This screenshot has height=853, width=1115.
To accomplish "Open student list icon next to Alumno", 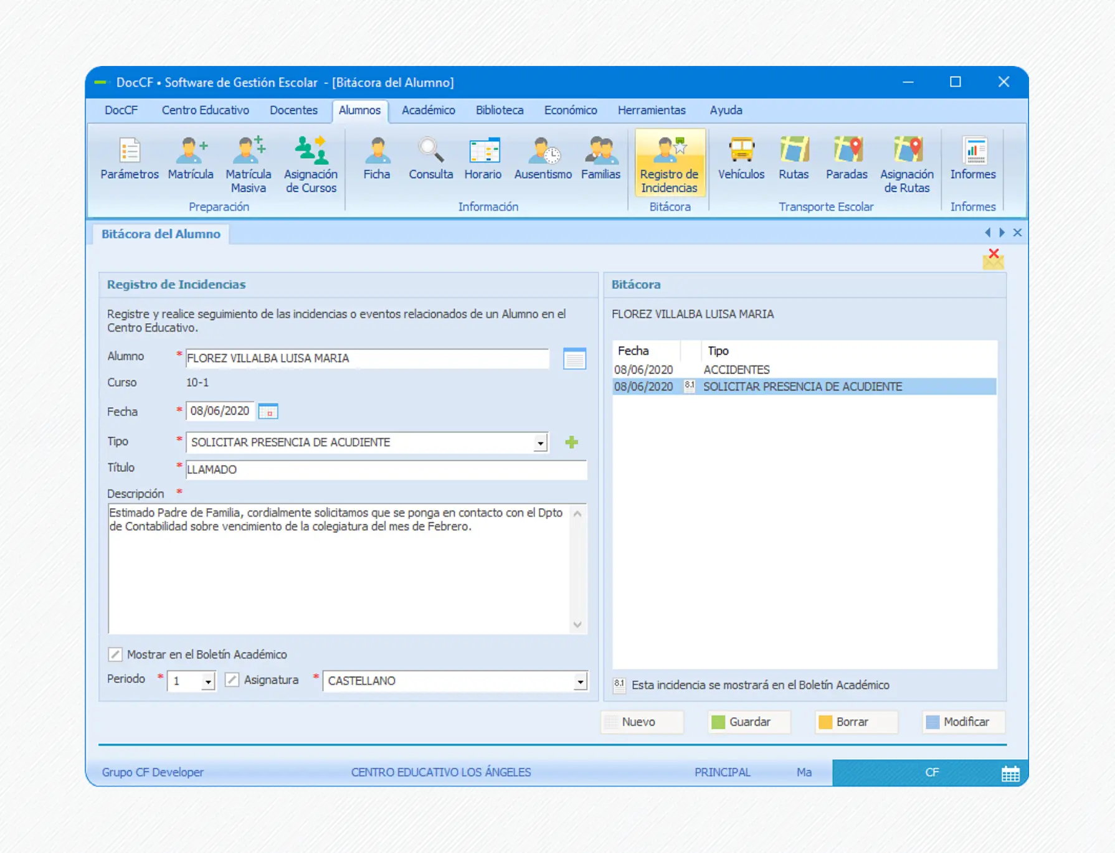I will [x=574, y=359].
